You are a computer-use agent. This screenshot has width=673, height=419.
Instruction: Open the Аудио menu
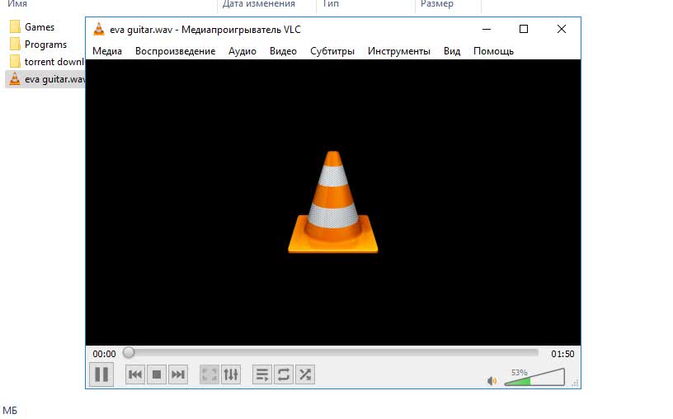(x=242, y=51)
